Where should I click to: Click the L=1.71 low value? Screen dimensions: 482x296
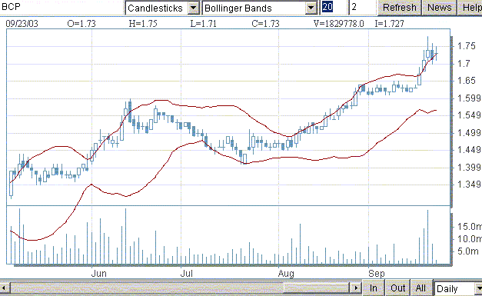tap(203, 24)
